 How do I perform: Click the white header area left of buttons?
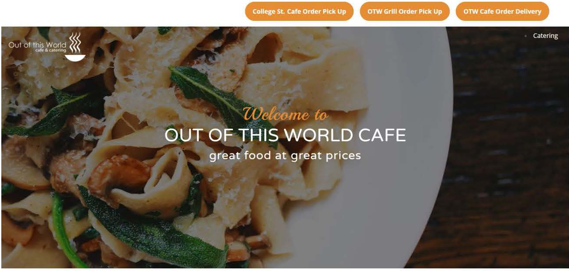122,12
